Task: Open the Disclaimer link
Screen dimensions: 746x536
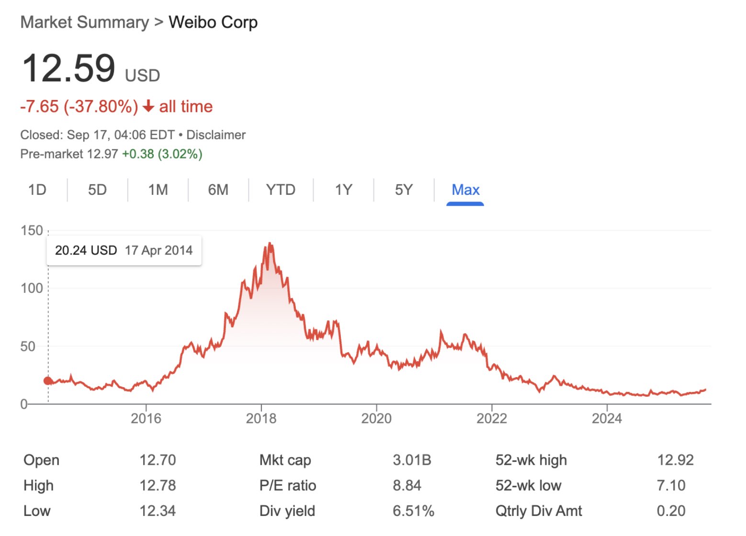Action: (216, 135)
